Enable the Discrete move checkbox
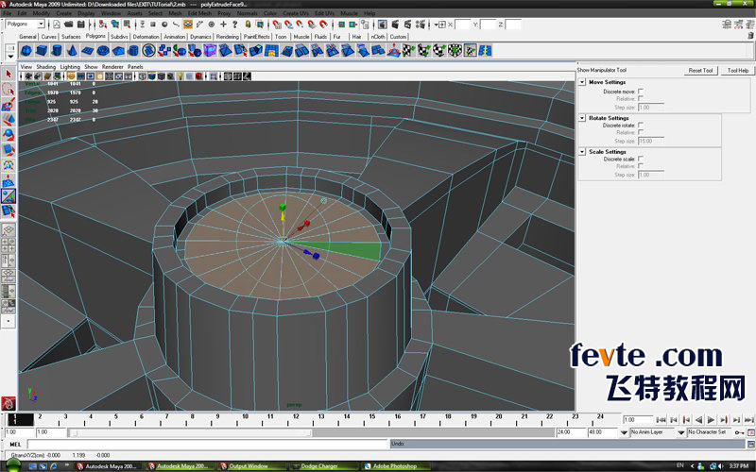Viewport: 756px width, 472px height. pos(641,91)
